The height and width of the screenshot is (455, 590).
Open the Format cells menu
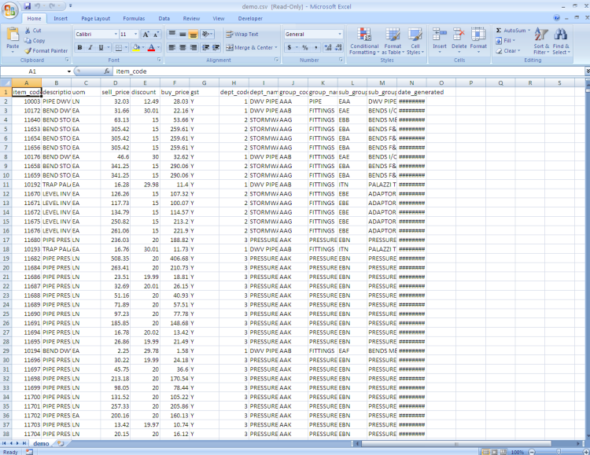pos(478,40)
